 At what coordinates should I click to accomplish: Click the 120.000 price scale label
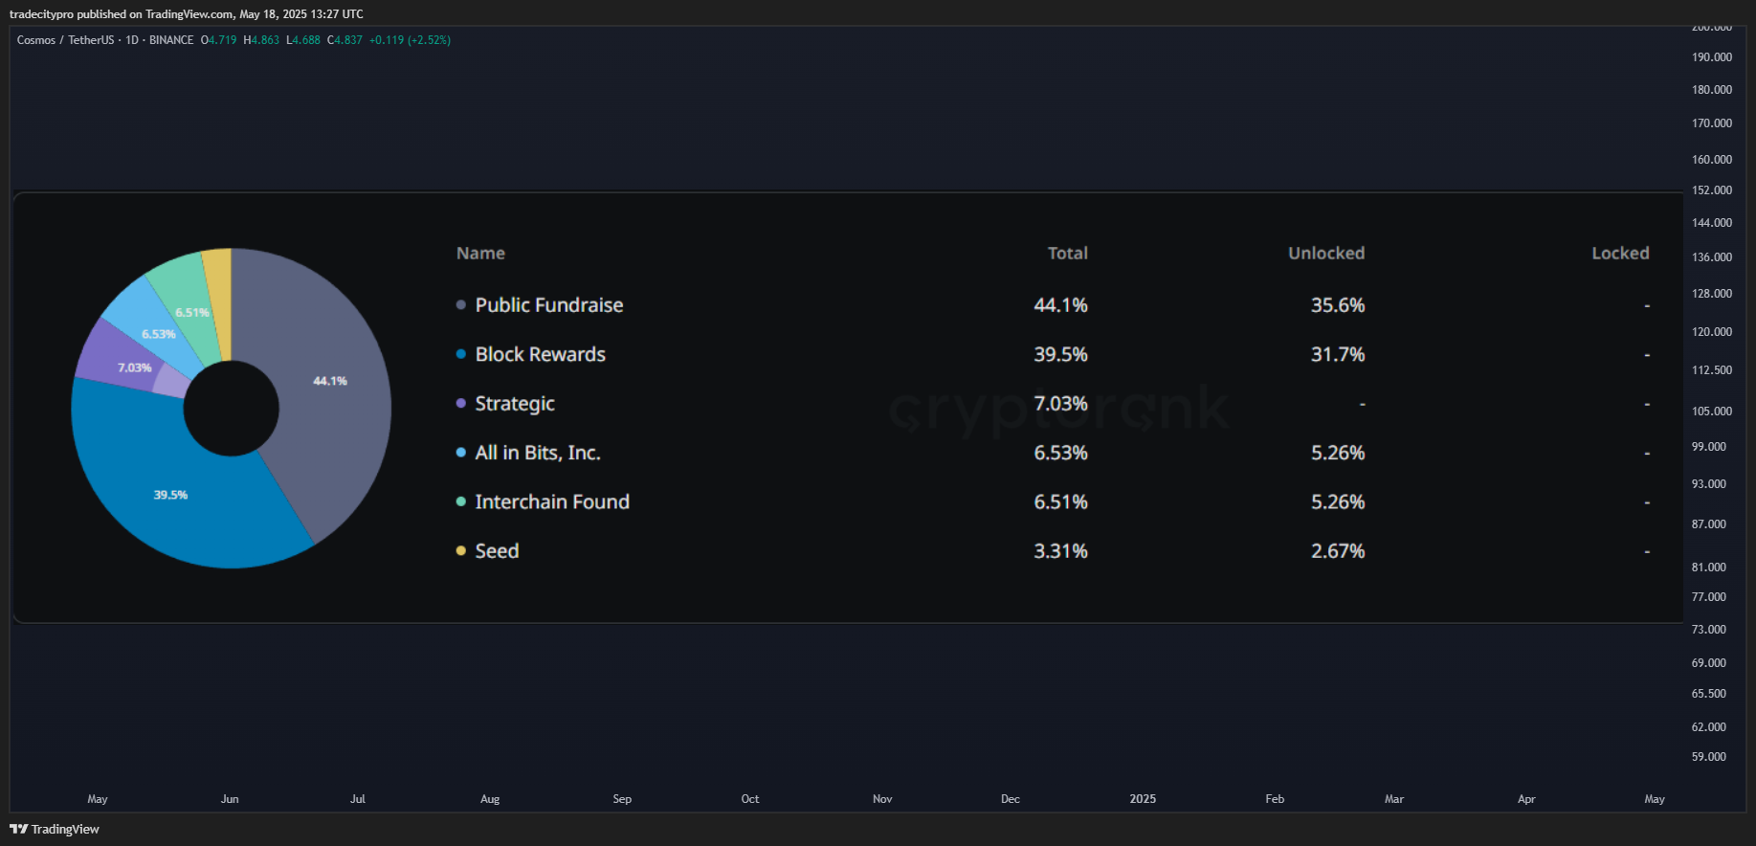point(1712,332)
